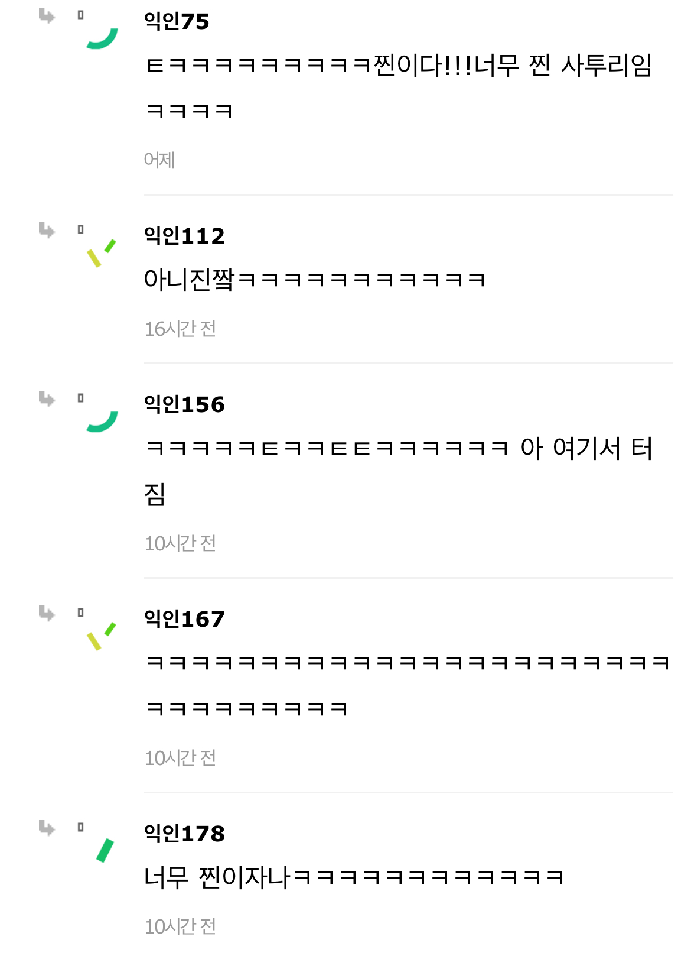Click the 16시간 전 timestamp
Screen dimensions: 691x956
tap(180, 329)
